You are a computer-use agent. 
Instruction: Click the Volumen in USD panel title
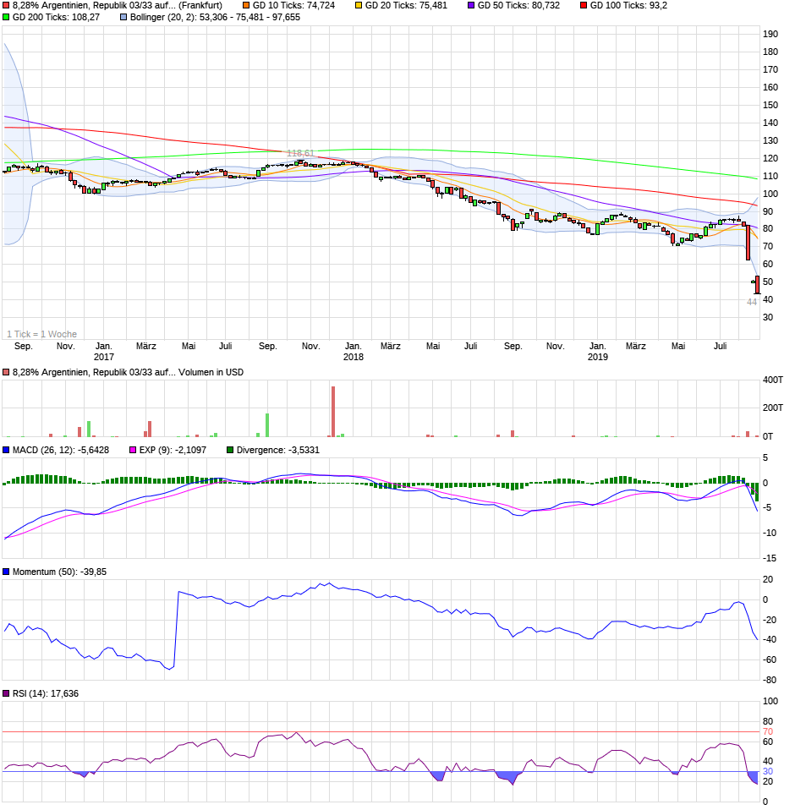(x=128, y=373)
